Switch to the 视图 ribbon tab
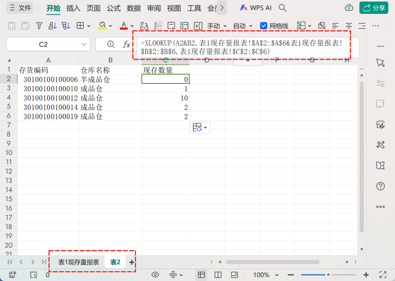Screen dimensions: 395x281 pos(174,8)
